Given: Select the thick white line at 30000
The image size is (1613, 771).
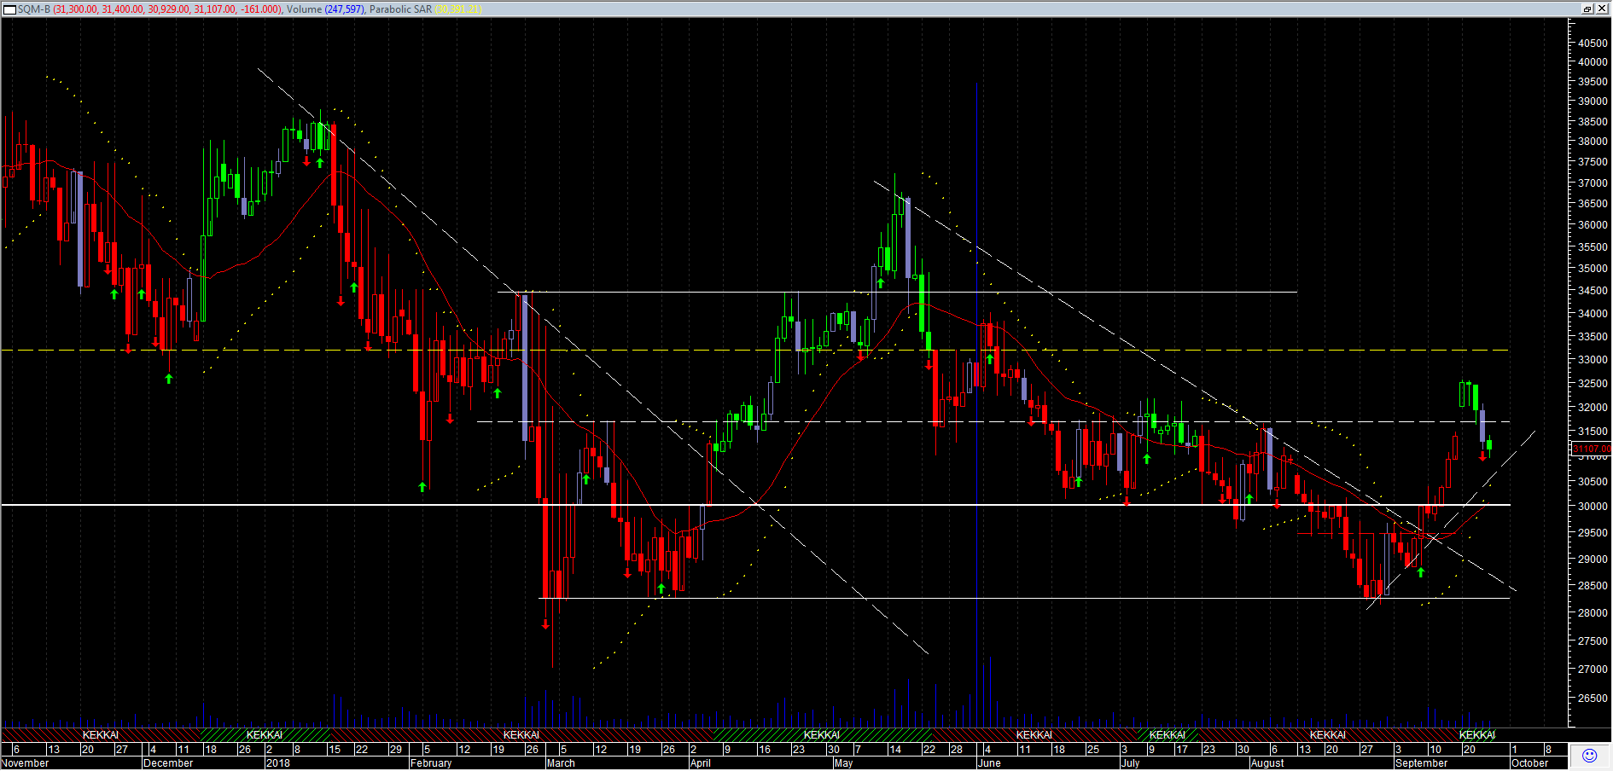Looking at the screenshot, I should [x=754, y=505].
